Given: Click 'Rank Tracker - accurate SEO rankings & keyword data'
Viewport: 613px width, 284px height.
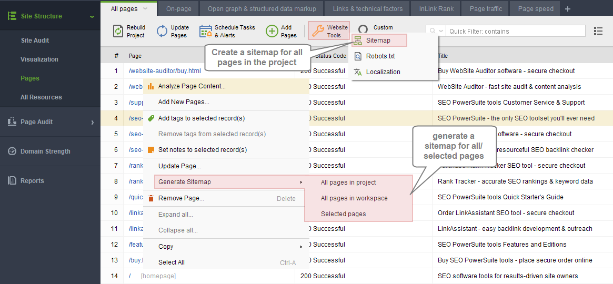Looking at the screenshot, I should click(x=515, y=181).
